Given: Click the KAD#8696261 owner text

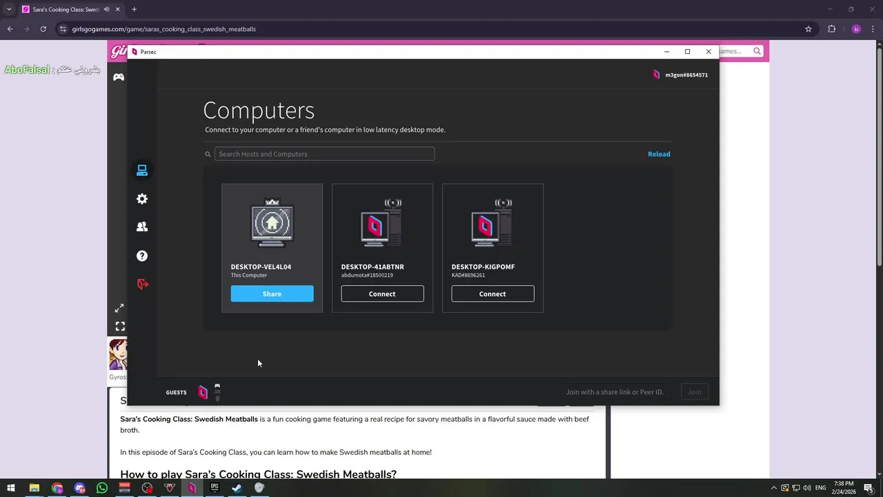Looking at the screenshot, I should tap(468, 275).
